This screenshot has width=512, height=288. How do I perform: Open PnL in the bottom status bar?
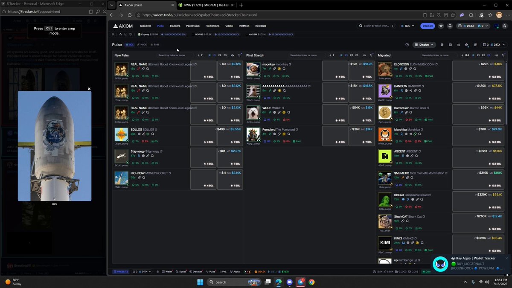[x=223, y=271]
